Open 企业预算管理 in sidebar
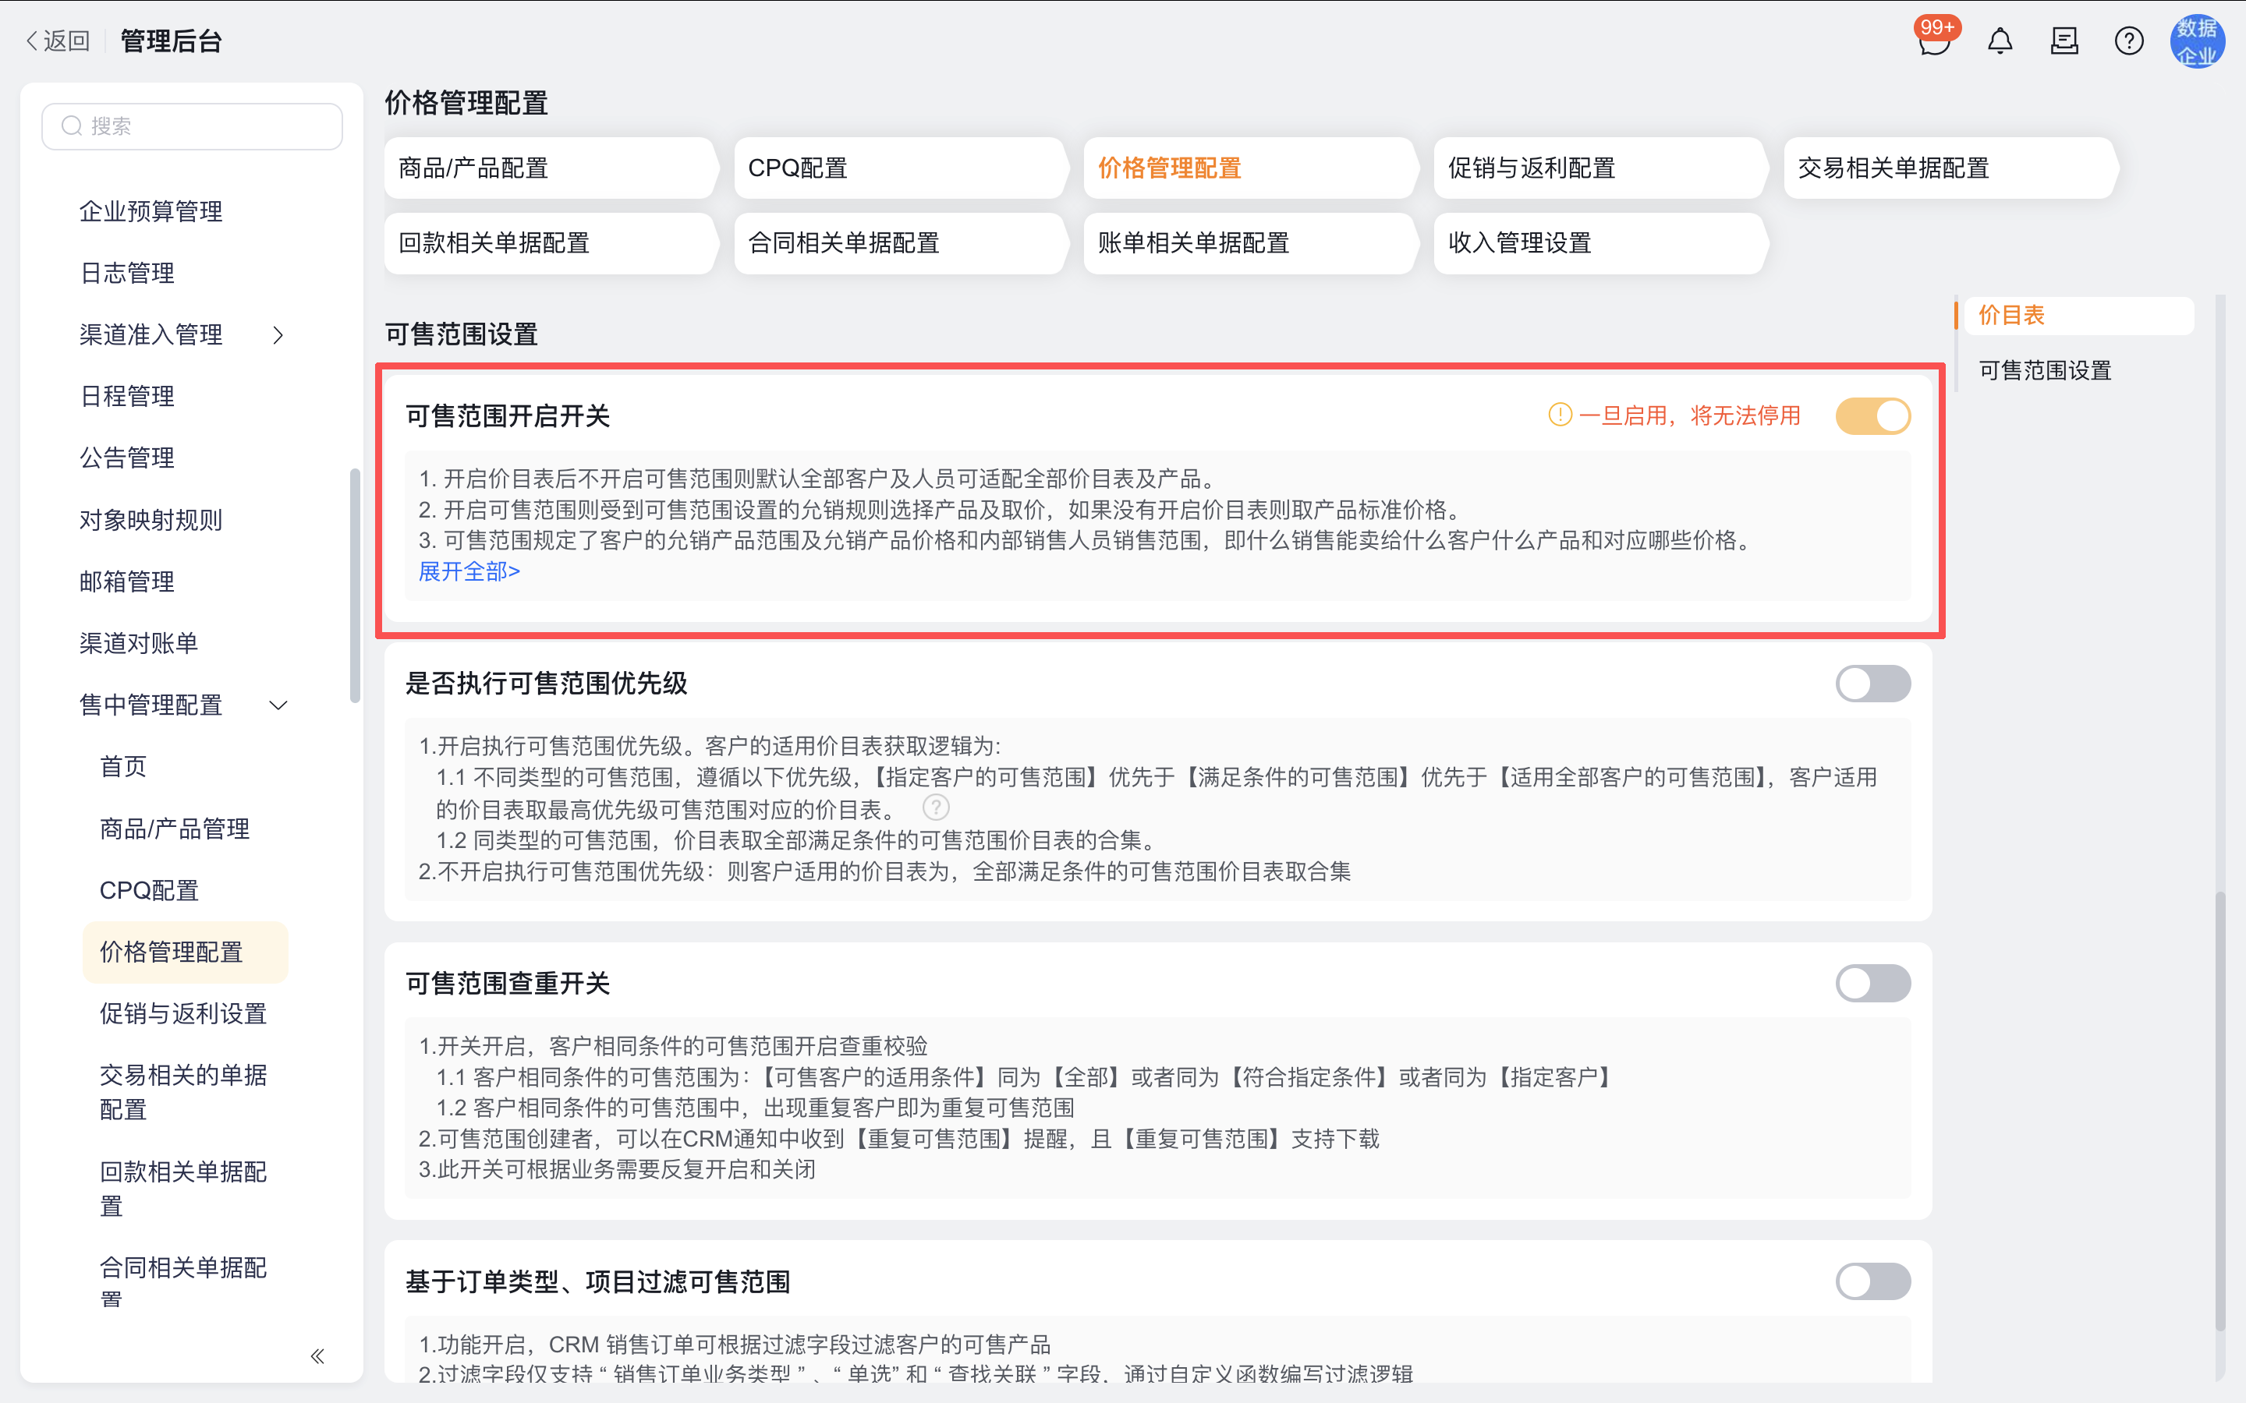 151,211
